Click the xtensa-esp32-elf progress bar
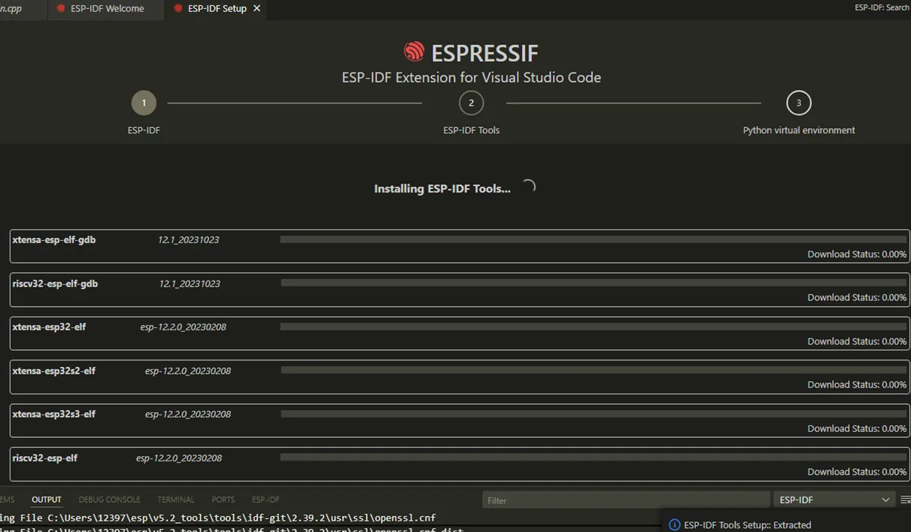The height and width of the screenshot is (532, 911). click(594, 327)
